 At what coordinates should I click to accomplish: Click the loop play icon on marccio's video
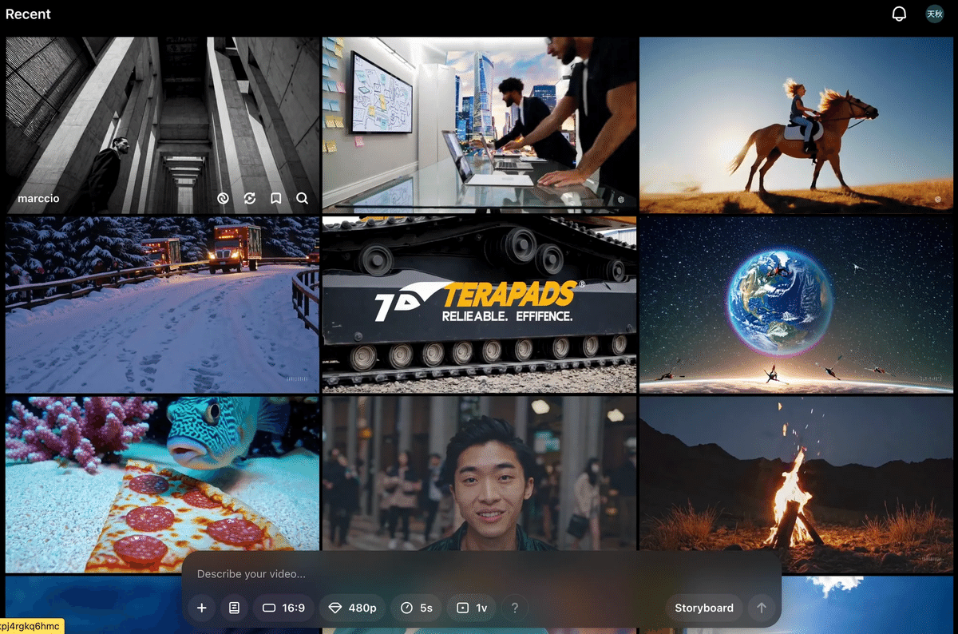pyautogui.click(x=250, y=198)
